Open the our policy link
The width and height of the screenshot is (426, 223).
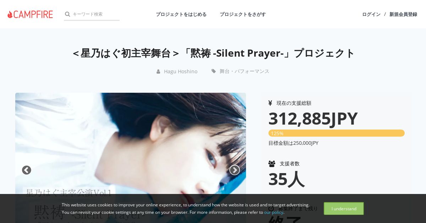click(274, 212)
